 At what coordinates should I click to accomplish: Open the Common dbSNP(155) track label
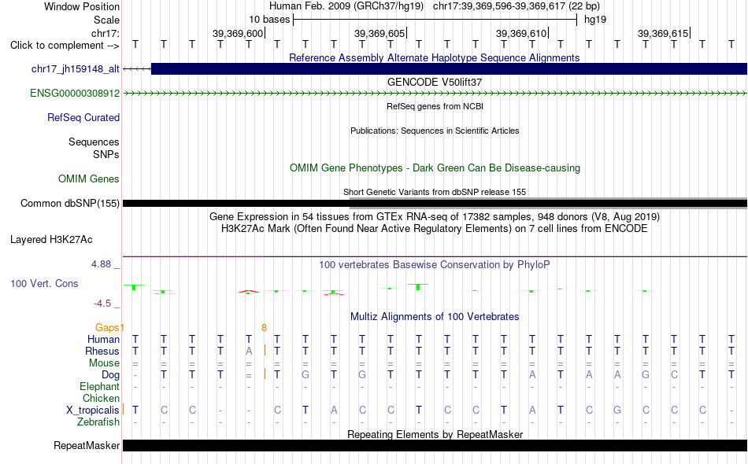[x=70, y=204]
